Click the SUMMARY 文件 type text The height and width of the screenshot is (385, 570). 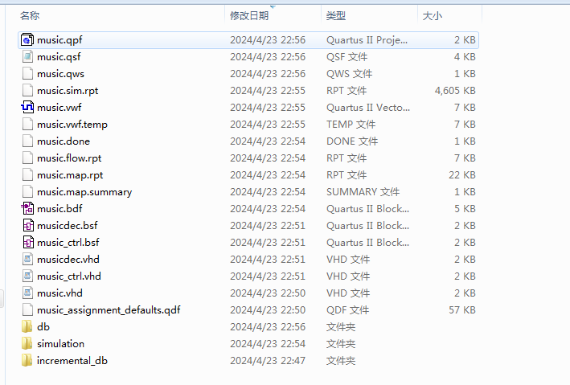pos(363,191)
